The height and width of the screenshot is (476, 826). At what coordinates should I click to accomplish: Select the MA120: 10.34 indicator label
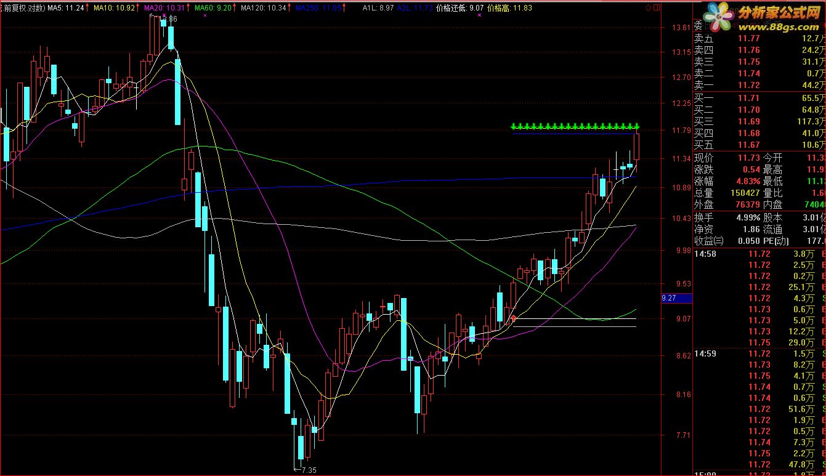263,8
